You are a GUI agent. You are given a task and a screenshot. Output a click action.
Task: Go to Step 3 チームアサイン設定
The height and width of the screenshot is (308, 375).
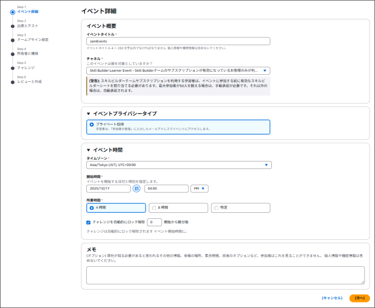click(32, 39)
